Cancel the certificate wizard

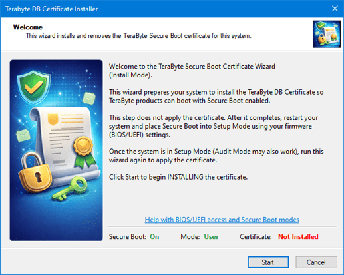(x=316, y=262)
